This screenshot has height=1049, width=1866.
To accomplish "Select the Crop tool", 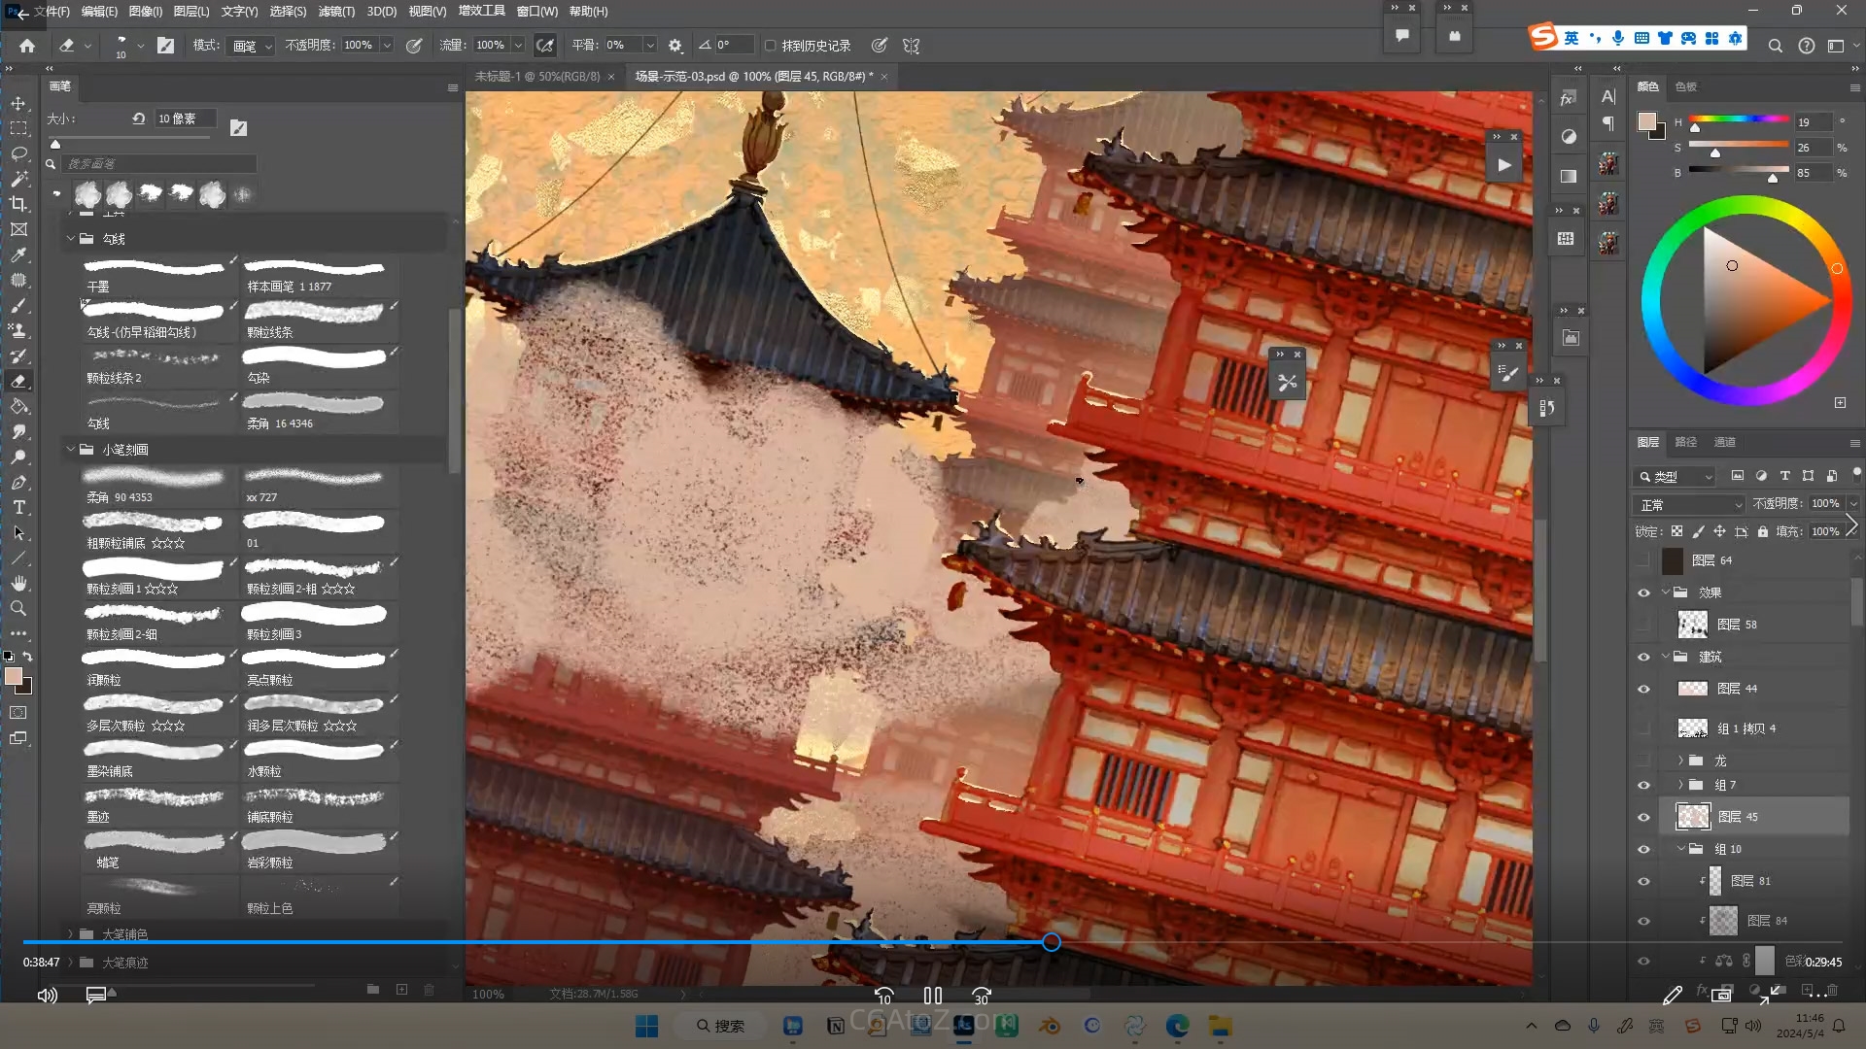I will [x=18, y=204].
